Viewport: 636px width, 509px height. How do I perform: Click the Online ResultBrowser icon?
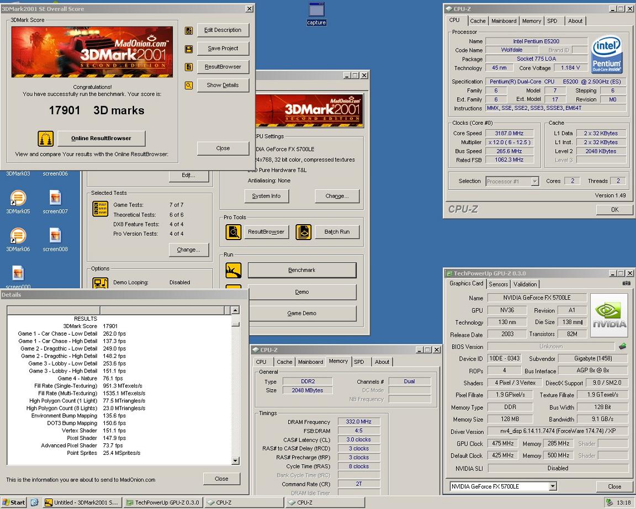tap(45, 139)
